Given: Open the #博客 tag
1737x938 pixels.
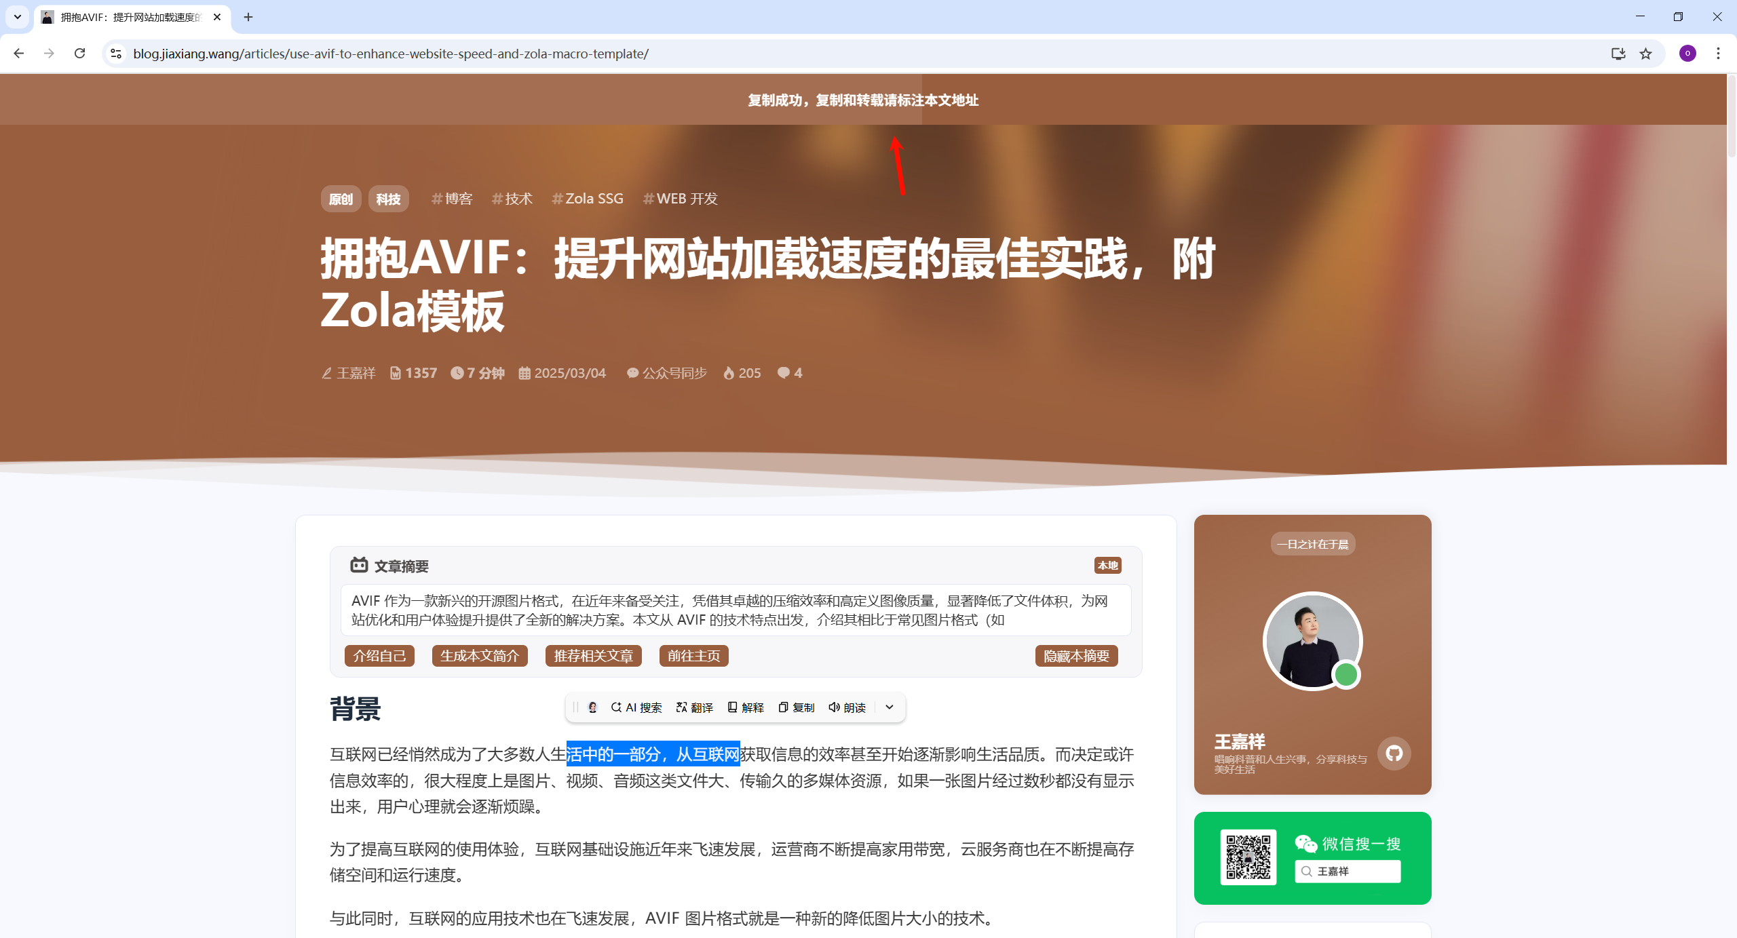Looking at the screenshot, I should [x=452, y=199].
